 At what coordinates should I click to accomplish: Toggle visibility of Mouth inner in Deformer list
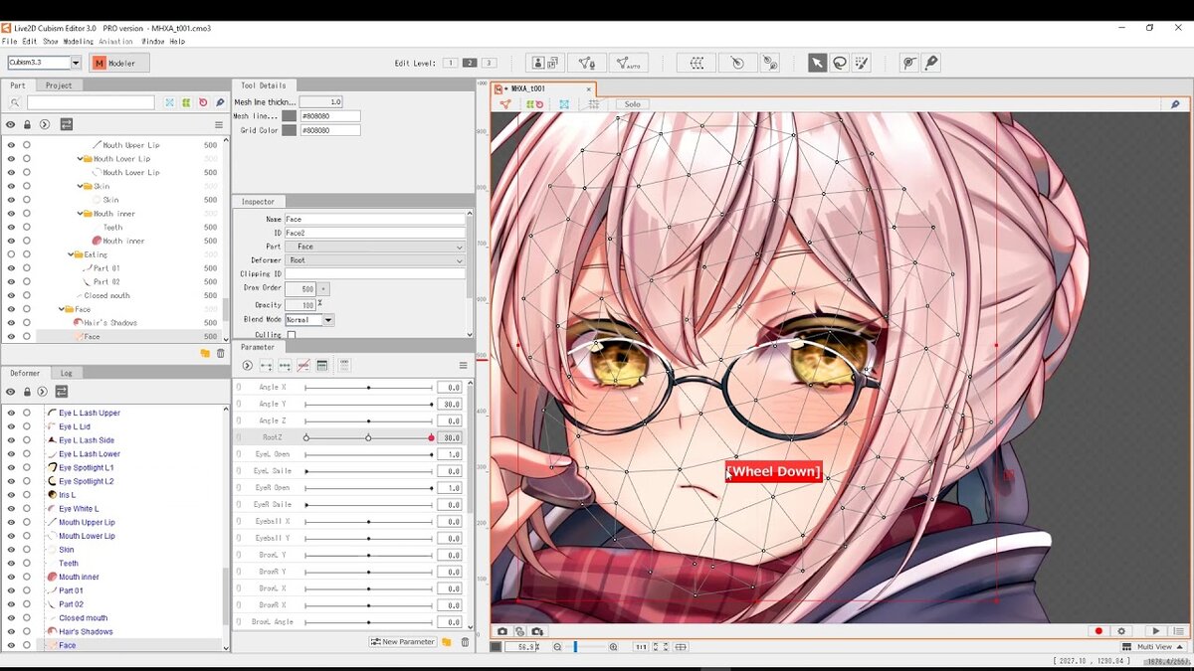coord(11,578)
